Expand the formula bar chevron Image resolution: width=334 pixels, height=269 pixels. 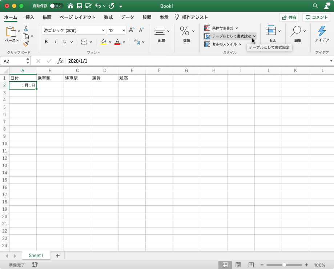[331, 61]
